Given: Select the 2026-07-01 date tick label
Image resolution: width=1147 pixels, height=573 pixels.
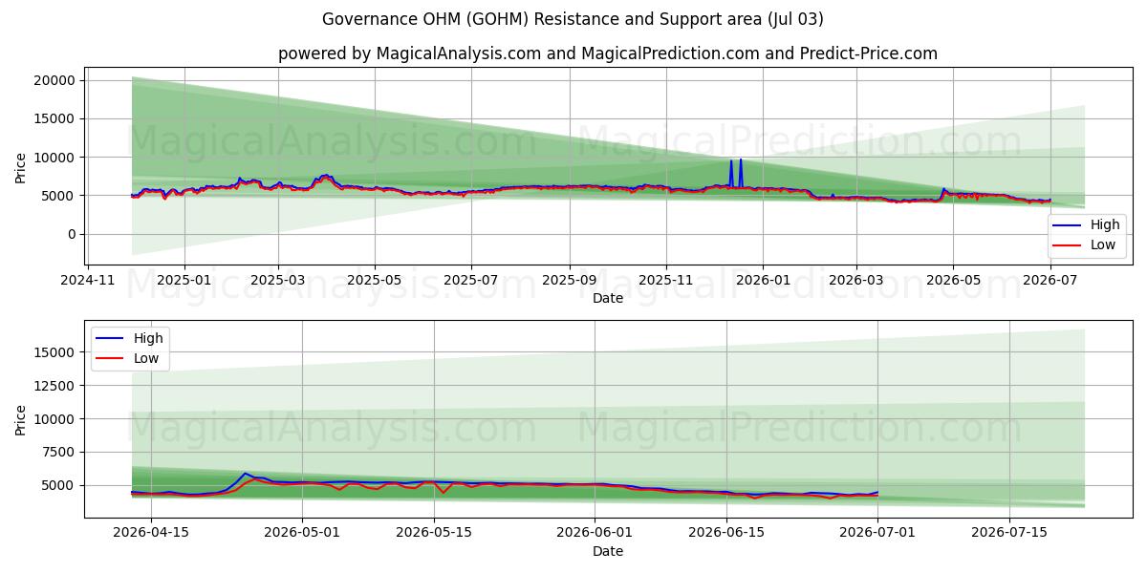Looking at the screenshot, I should [x=877, y=533].
